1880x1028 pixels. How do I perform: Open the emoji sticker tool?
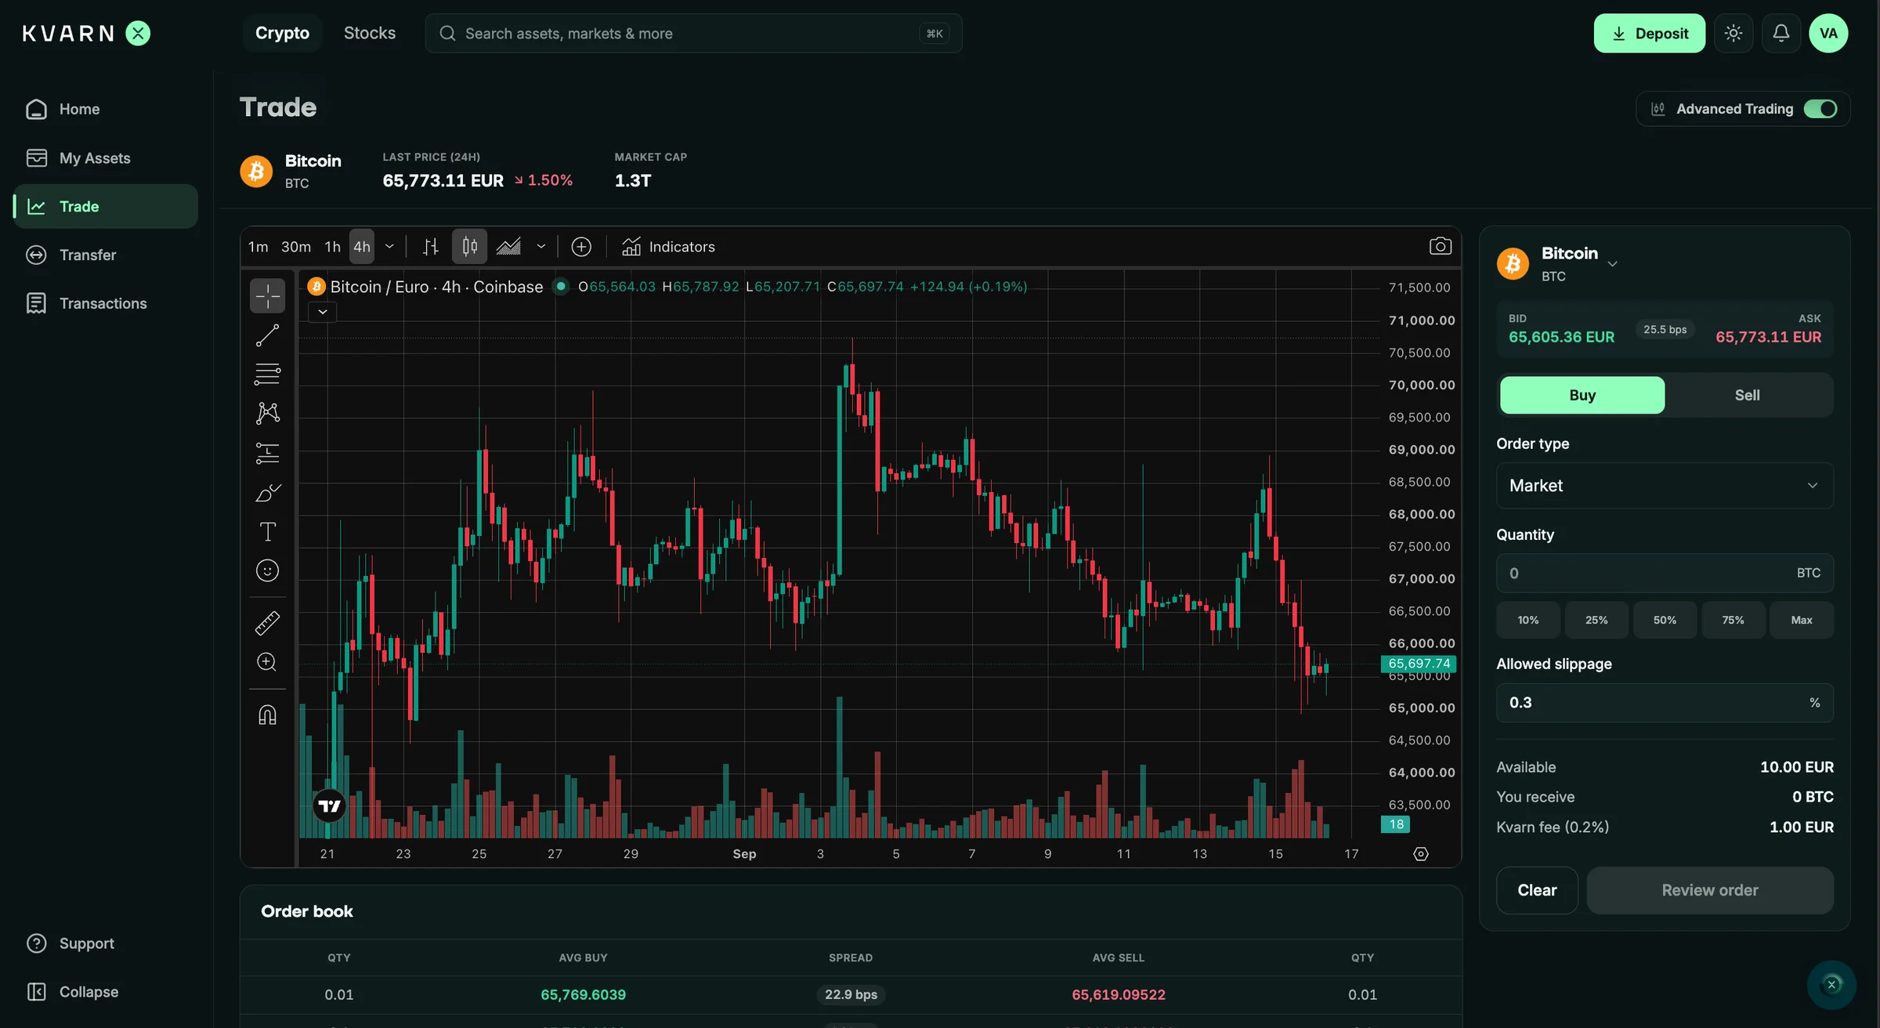(267, 570)
